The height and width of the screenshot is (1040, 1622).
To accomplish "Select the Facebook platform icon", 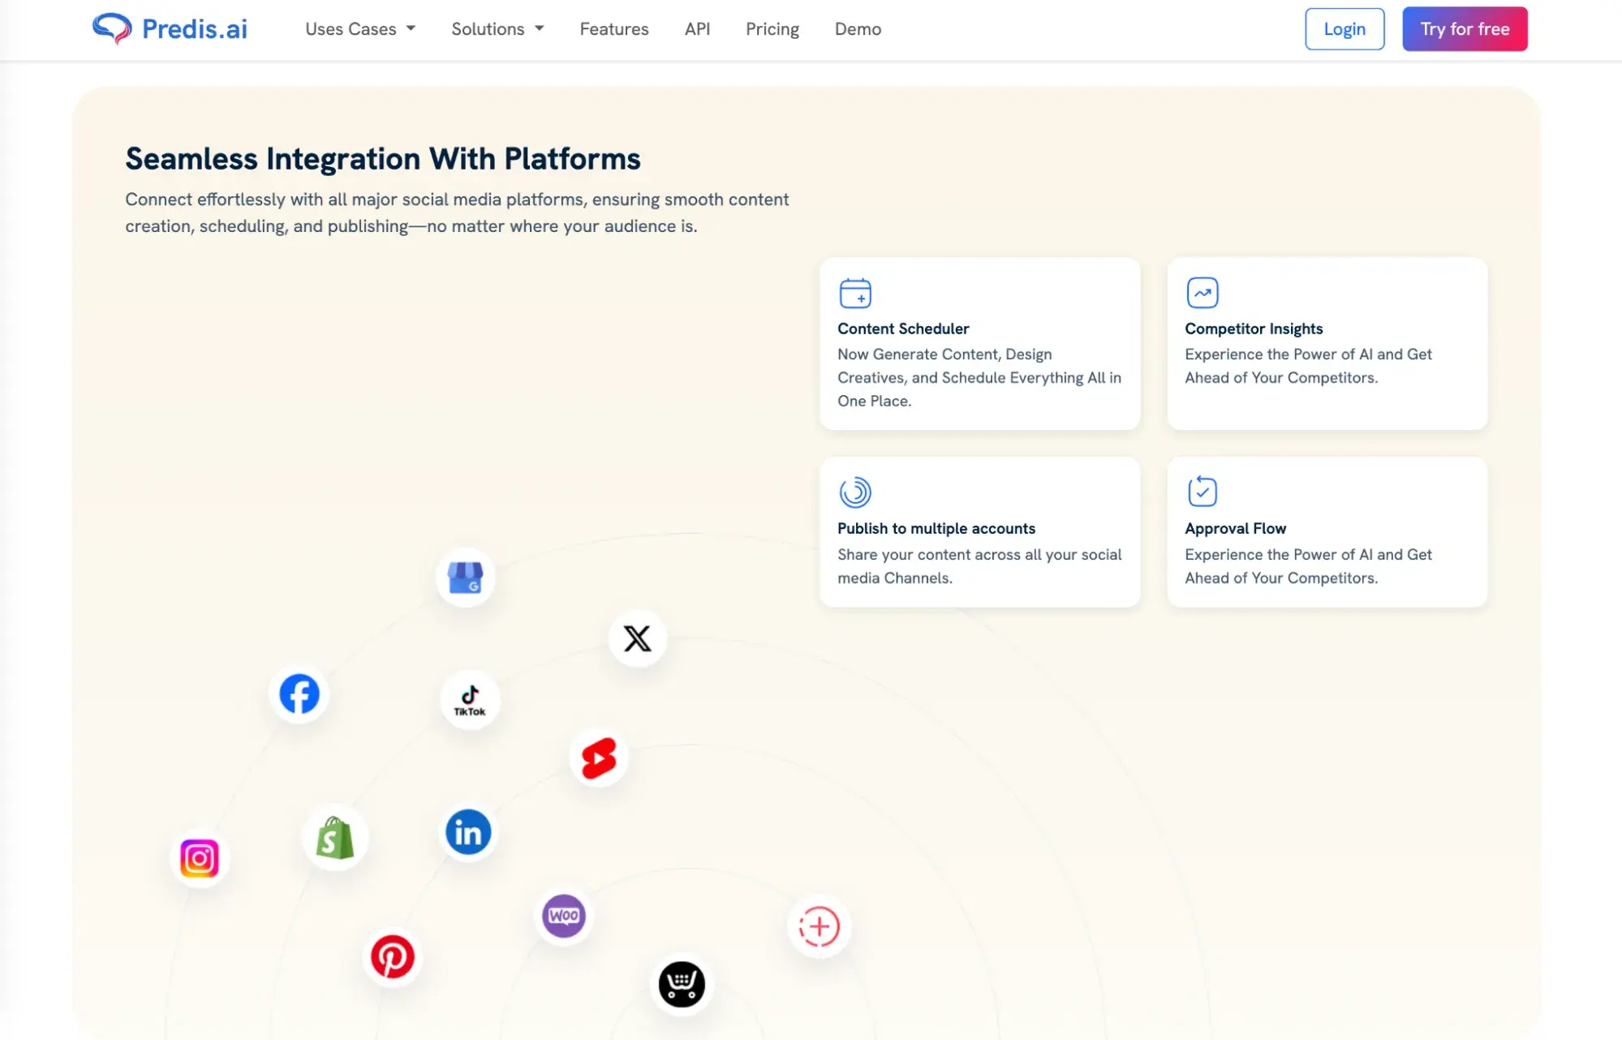I will 299,694.
